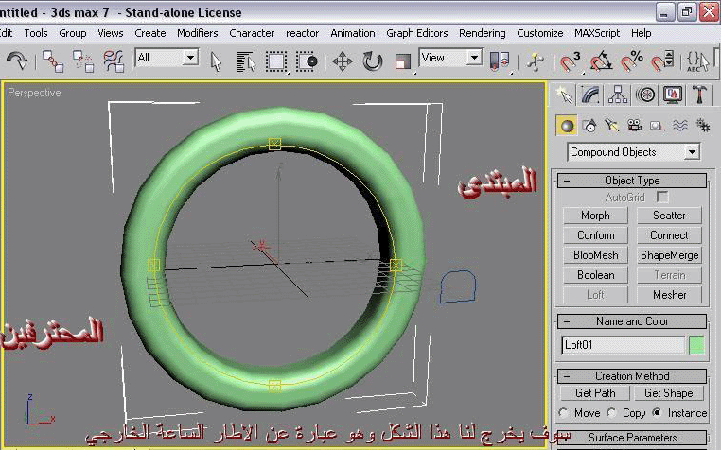Open the Customize menu

[540, 33]
